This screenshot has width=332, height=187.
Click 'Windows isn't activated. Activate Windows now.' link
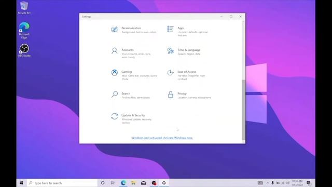pos(162,138)
